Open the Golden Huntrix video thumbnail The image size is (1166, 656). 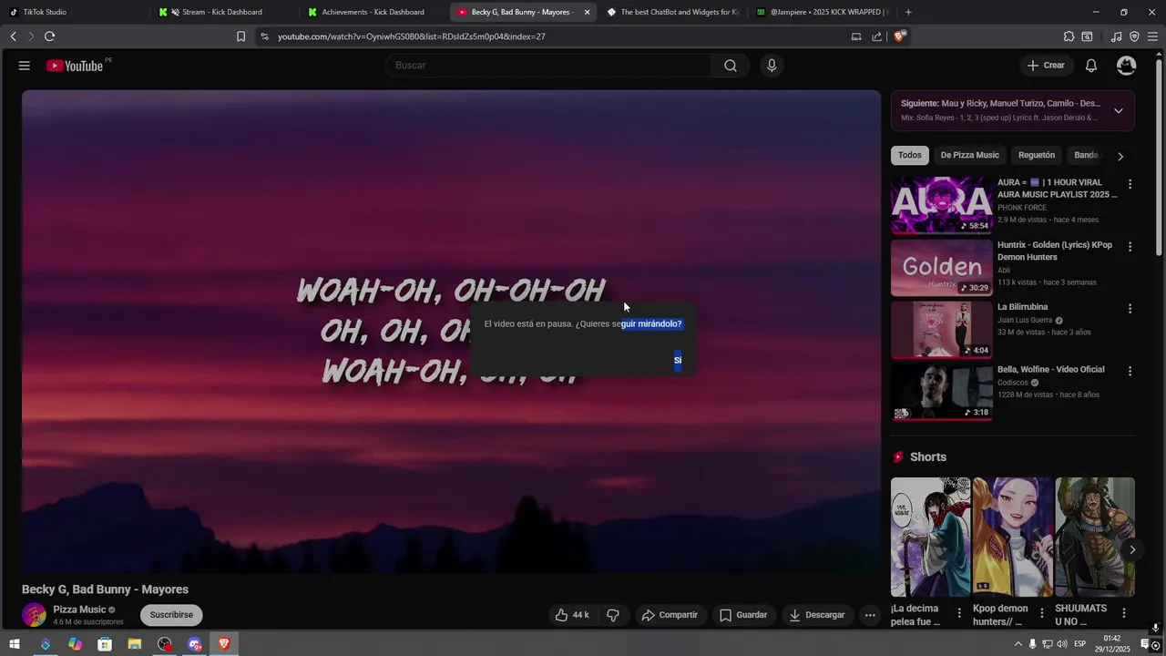942,268
